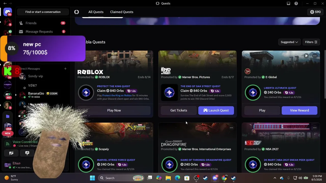Click 'Voice Connected' status text
Viewport: 326px width, 183px height.
pos(25,142)
